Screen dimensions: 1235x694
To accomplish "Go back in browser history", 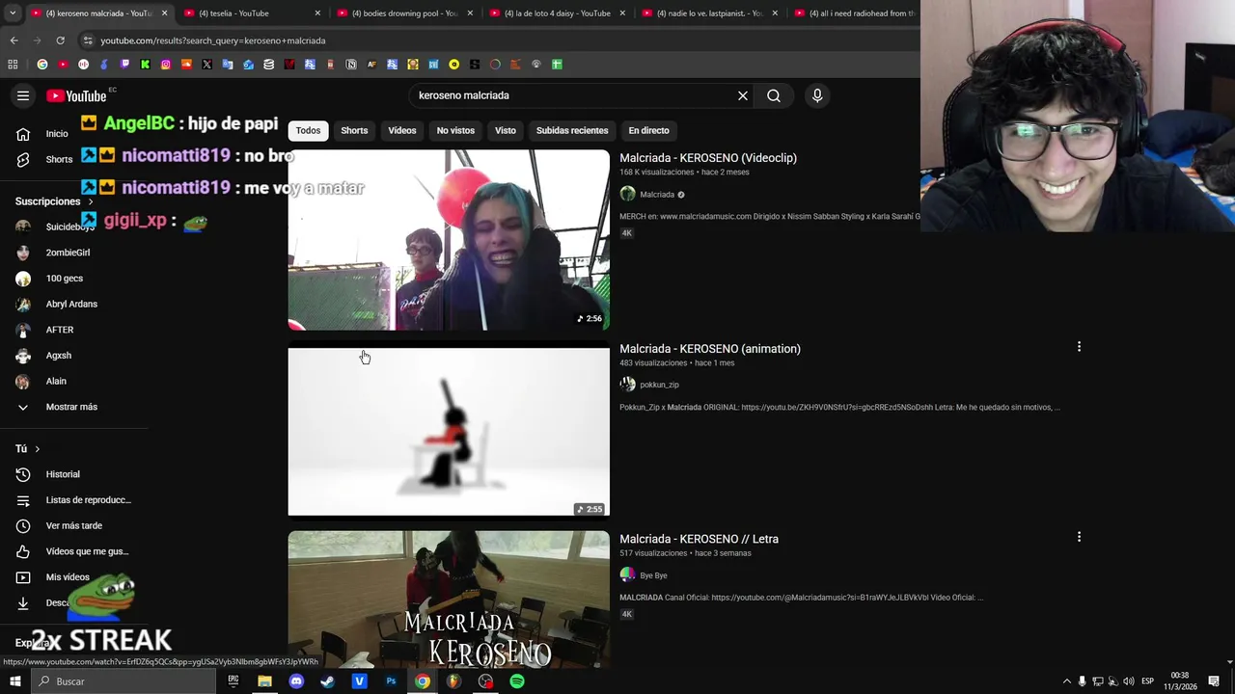I will coord(14,40).
